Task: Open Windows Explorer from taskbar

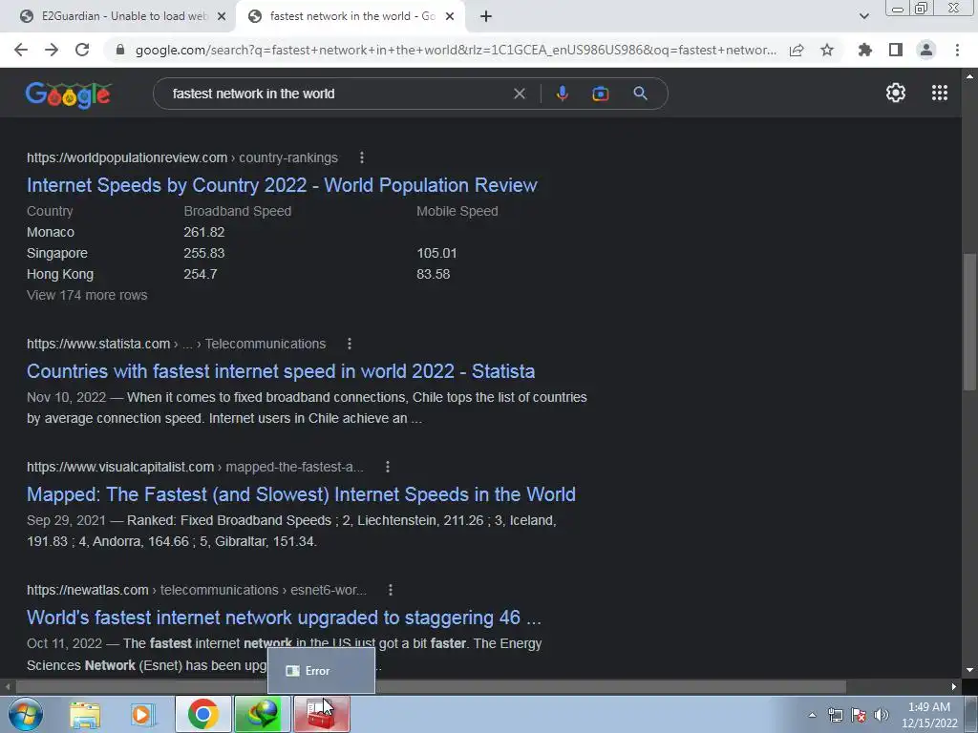Action: coord(85,714)
